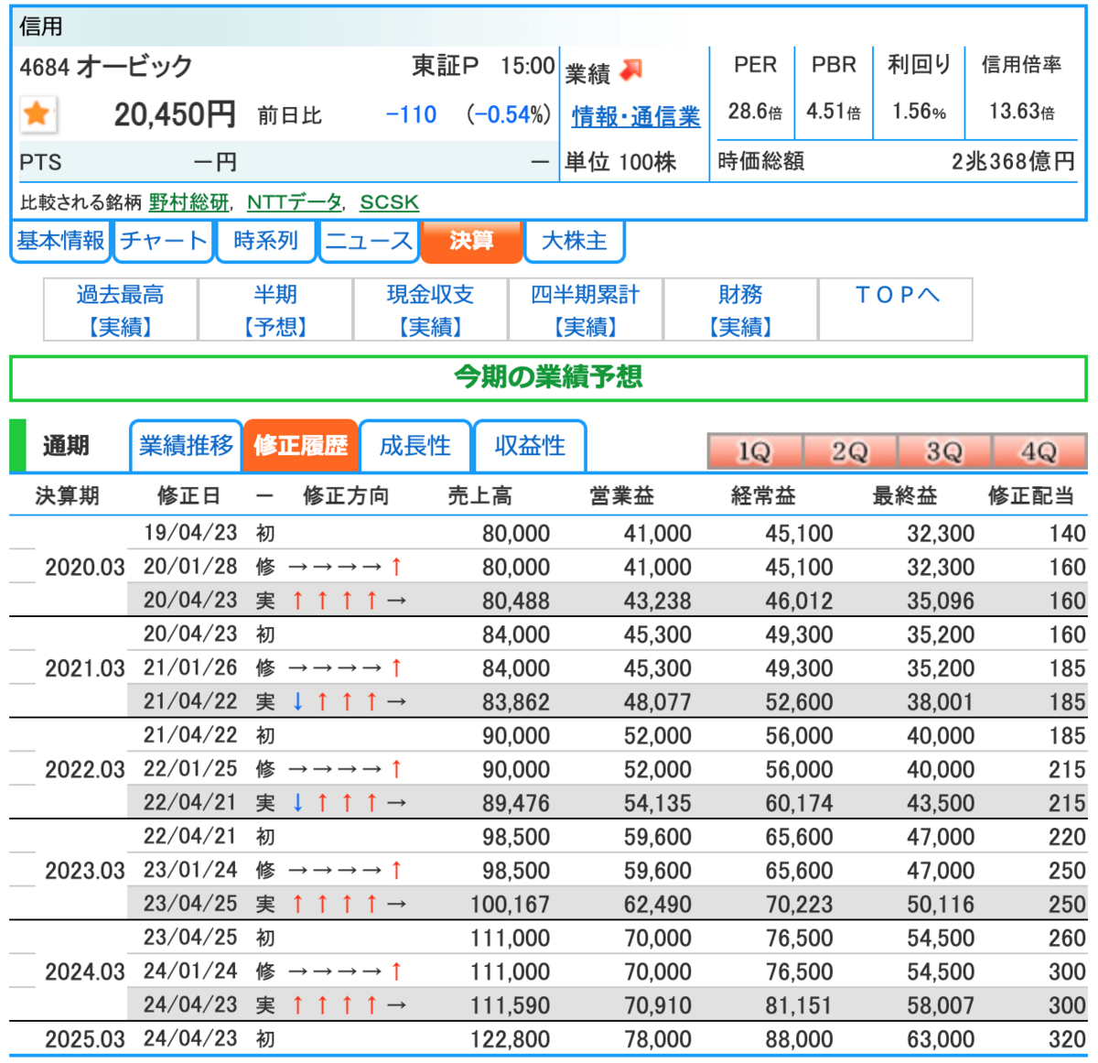Click the 修正配当 value 320
The height and width of the screenshot is (1063, 1098).
point(1067,1040)
